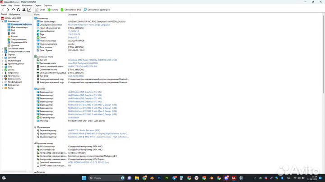Select the База данных category in the tree
325x182 pixels.
point(14,85)
